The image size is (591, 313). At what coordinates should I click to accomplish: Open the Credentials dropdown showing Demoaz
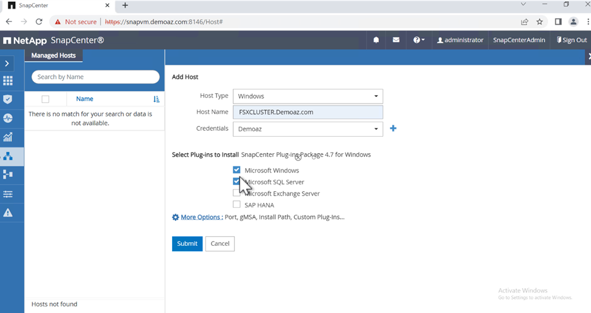pyautogui.click(x=307, y=129)
